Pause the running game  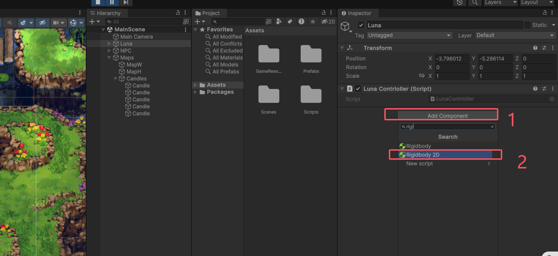coord(112,2)
